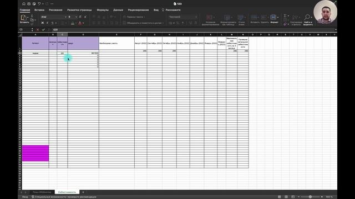Open Сортировка и фильтр
Viewport: 355px width, 199px height.
coord(296,20)
